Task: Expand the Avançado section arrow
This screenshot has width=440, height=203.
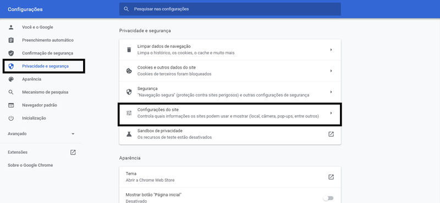Action: coord(73,134)
